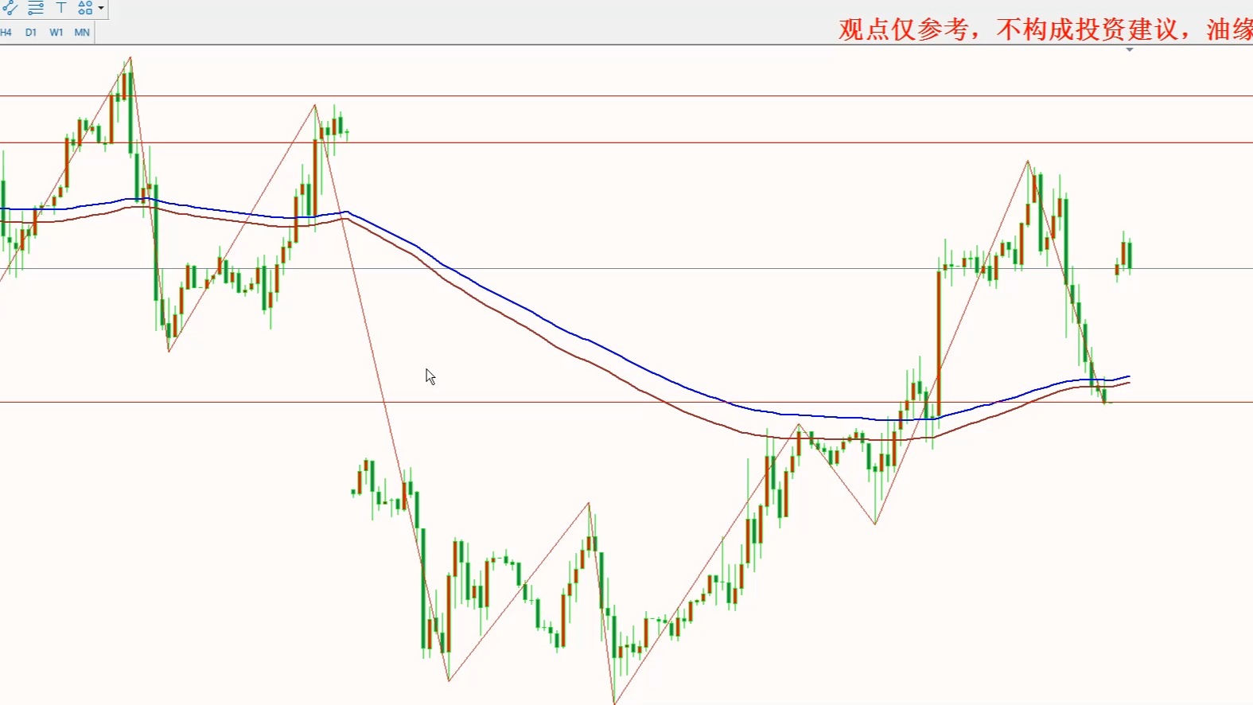This screenshot has height=705, width=1253.
Task: Switch to the H4 timeframe
Action: coord(6,33)
